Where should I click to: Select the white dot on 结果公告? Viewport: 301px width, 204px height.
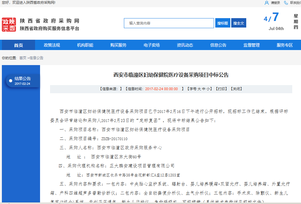tap(11, 81)
